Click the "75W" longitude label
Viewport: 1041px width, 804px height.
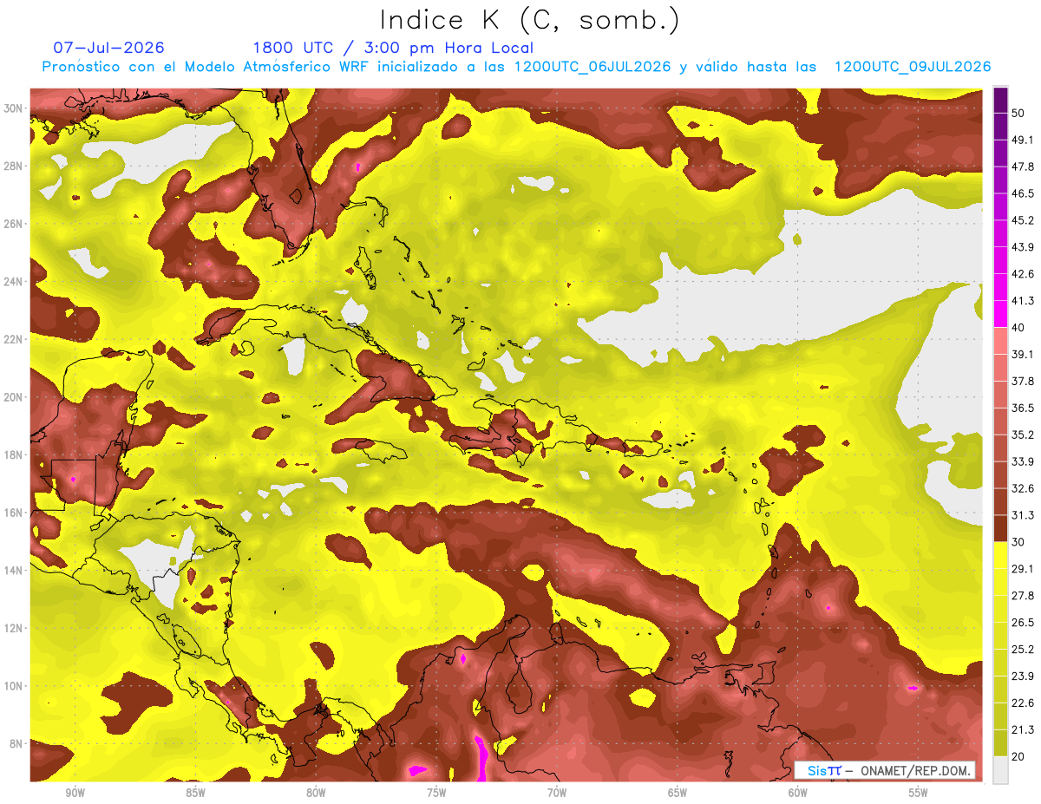pos(435,794)
